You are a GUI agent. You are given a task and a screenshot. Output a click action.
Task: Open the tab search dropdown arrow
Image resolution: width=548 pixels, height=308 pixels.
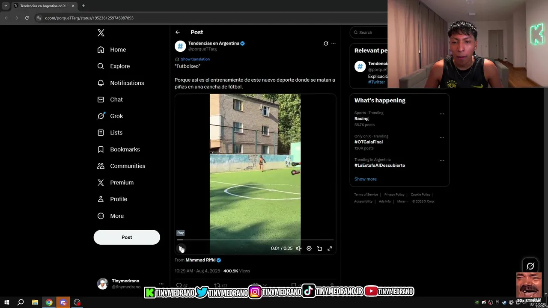6,6
